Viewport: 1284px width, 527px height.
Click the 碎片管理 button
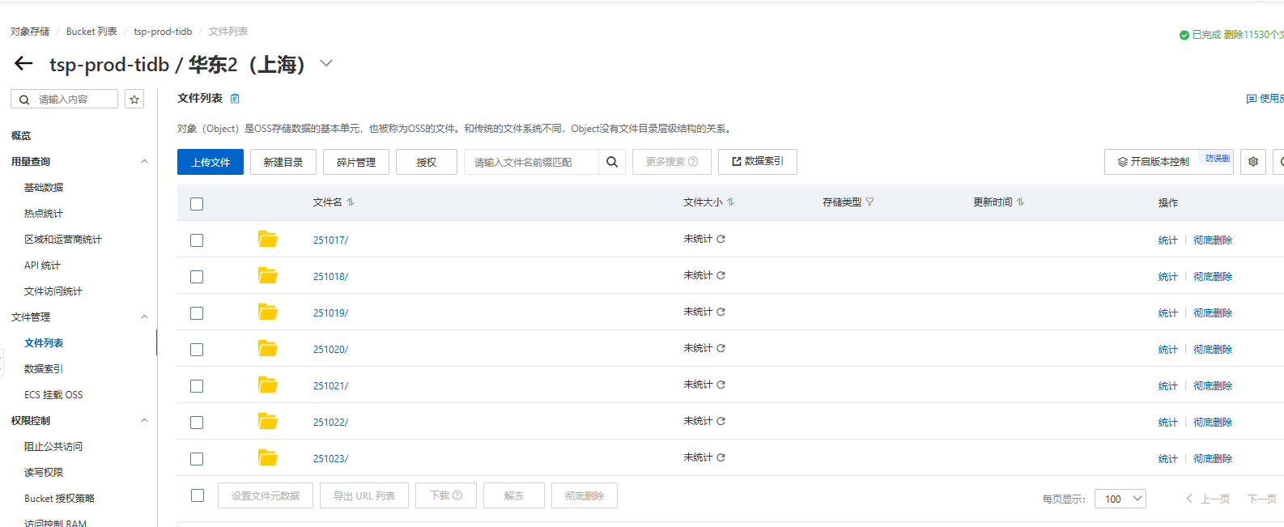[x=356, y=162]
